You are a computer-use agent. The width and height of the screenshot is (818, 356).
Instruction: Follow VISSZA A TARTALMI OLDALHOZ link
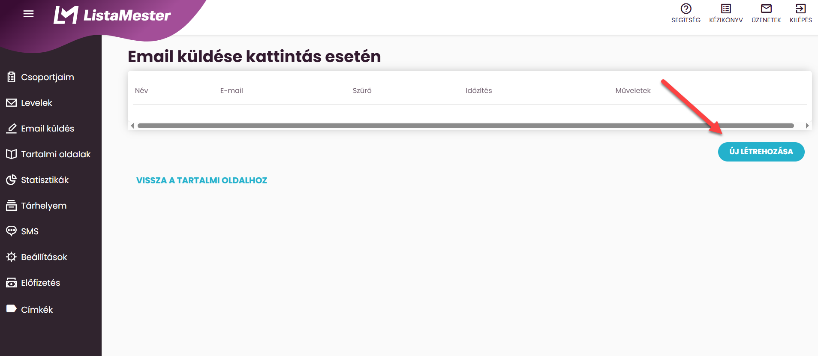201,180
